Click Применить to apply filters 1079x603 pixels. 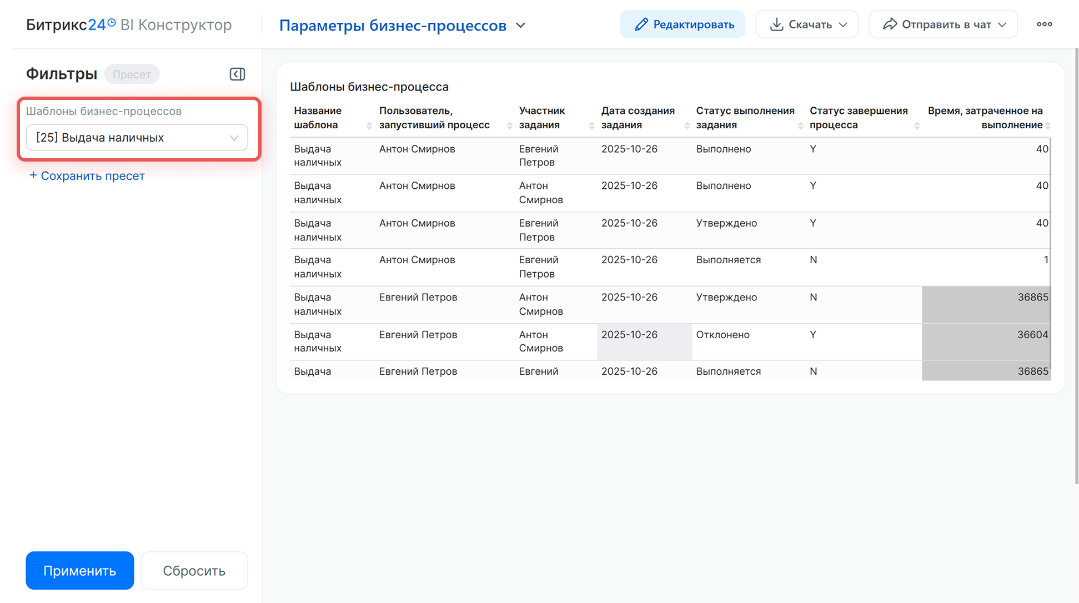pos(80,570)
